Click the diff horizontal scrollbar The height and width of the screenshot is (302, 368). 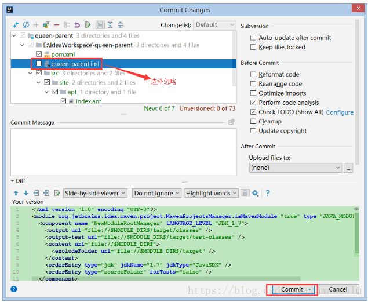pos(166,279)
